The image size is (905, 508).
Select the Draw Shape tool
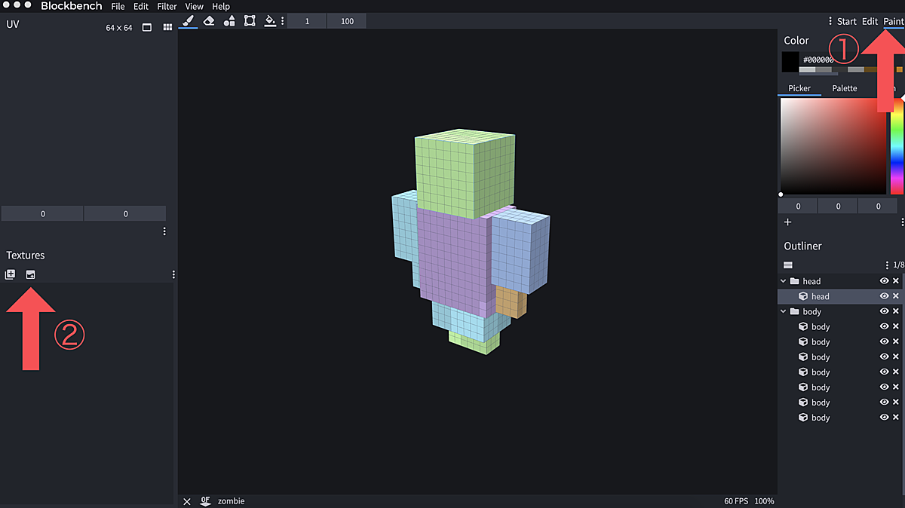tap(229, 20)
